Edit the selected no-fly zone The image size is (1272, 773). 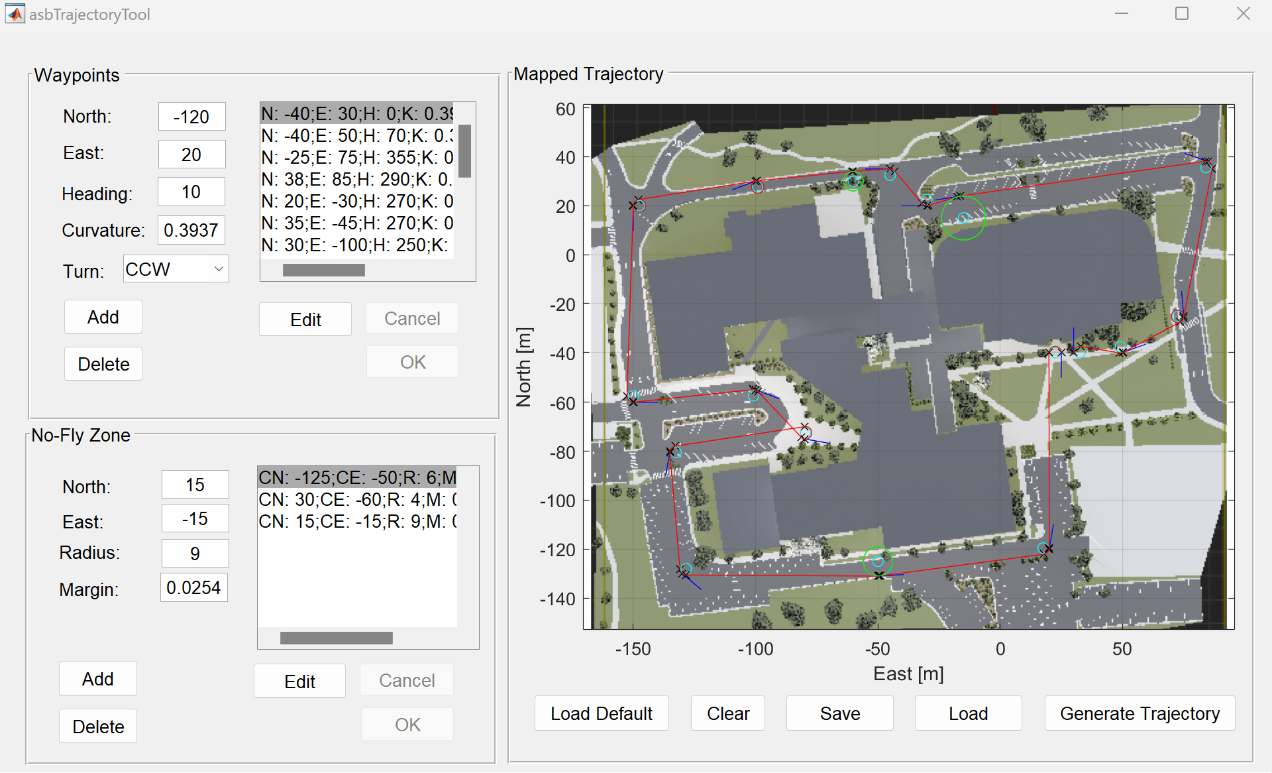[299, 680]
